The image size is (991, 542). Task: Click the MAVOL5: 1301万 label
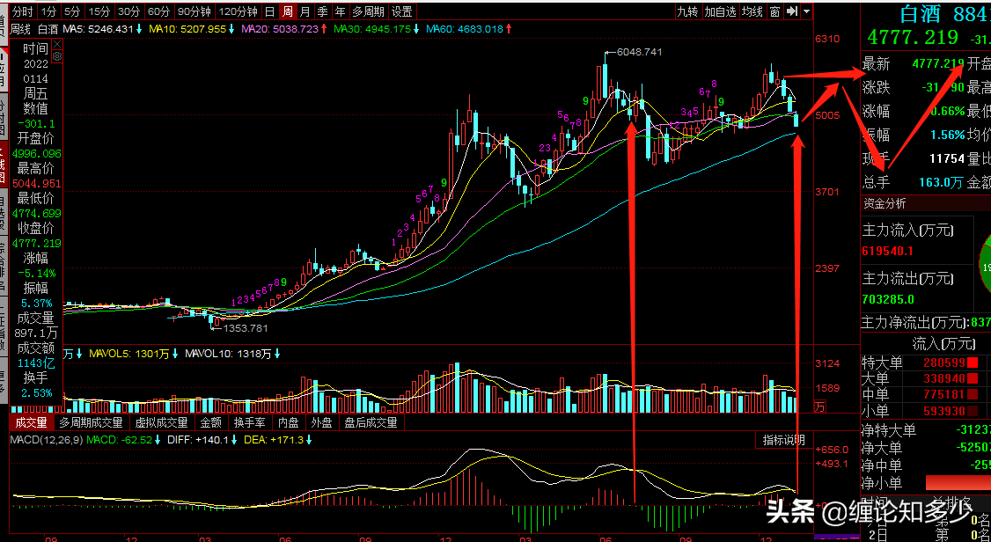(129, 355)
